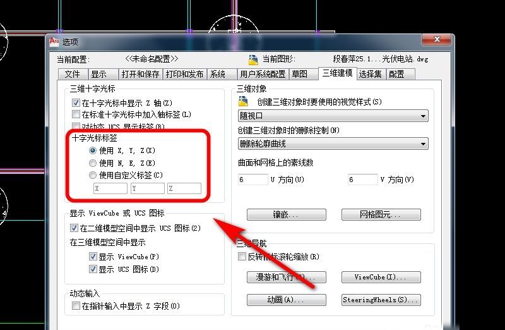The width and height of the screenshot is (505, 330).
Task: Enable 在指针输入中显示 Z 字段 checkbox
Action: click(76, 305)
